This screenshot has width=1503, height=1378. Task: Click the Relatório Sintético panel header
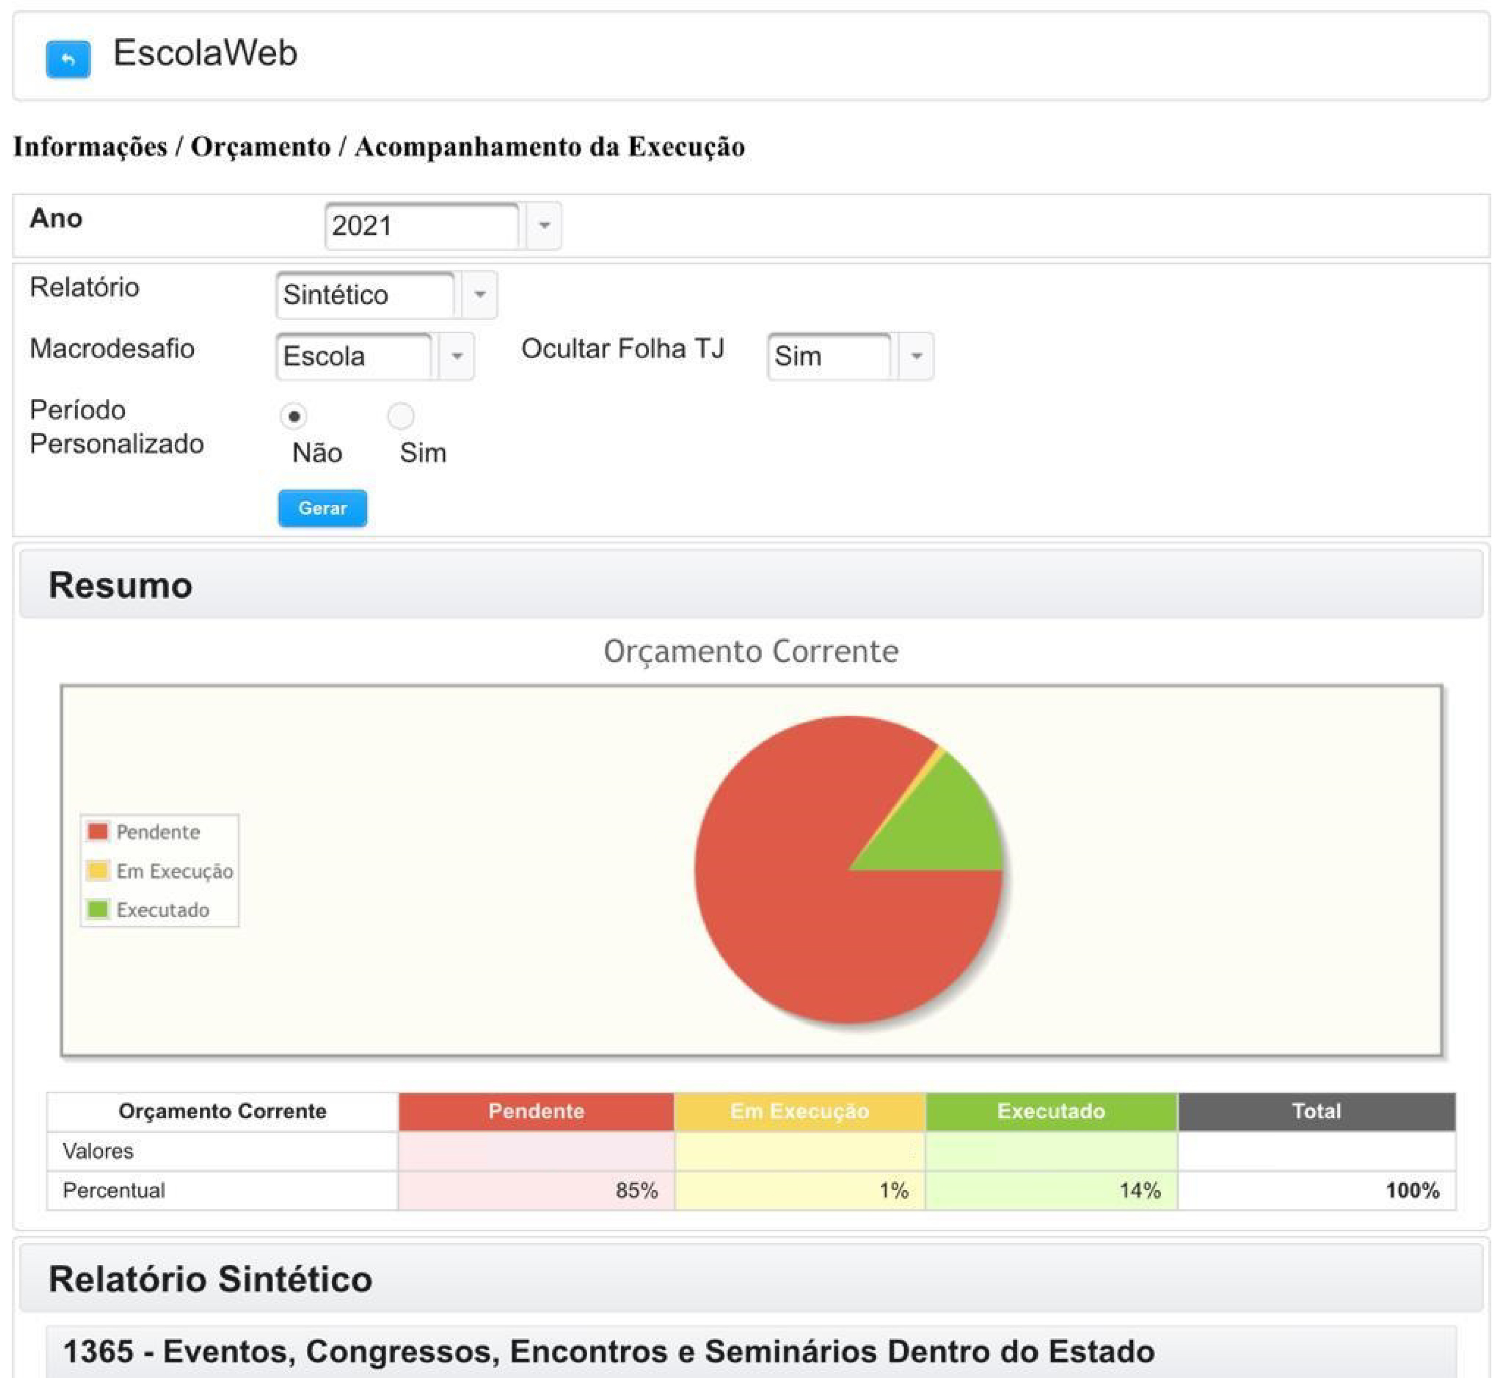751,1279
